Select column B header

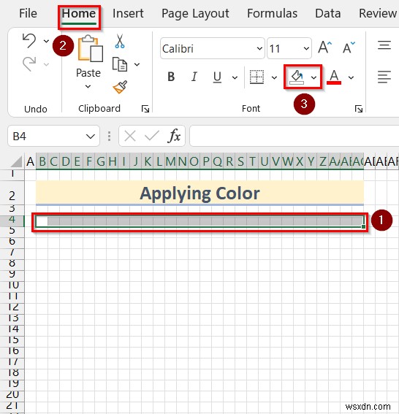pyautogui.click(x=42, y=161)
